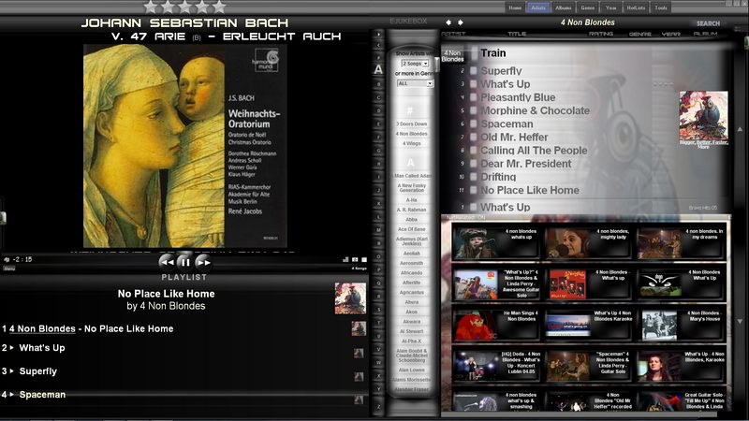Open the Genre tab
The width and height of the screenshot is (749, 421).
(588, 7)
